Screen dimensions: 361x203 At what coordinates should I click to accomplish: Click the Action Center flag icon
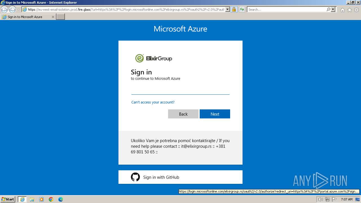point(334,199)
